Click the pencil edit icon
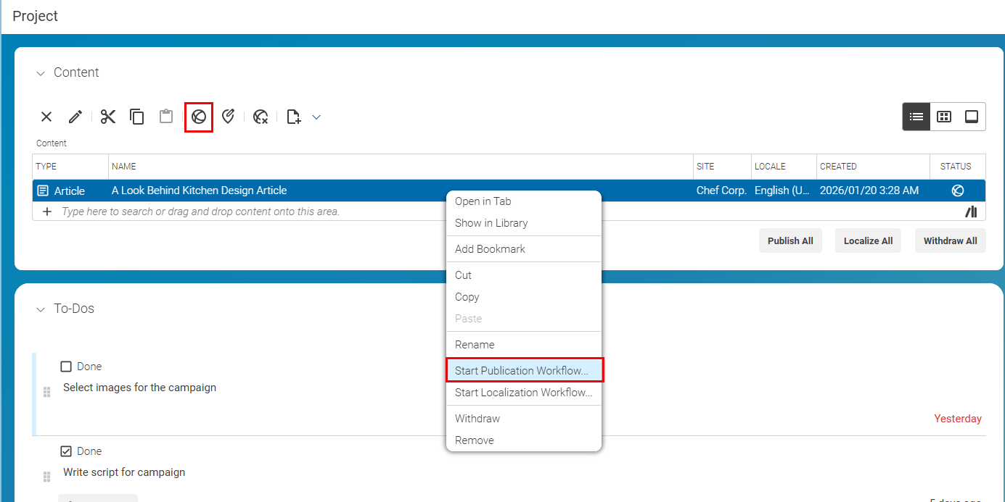This screenshot has height=502, width=1005. coord(75,117)
